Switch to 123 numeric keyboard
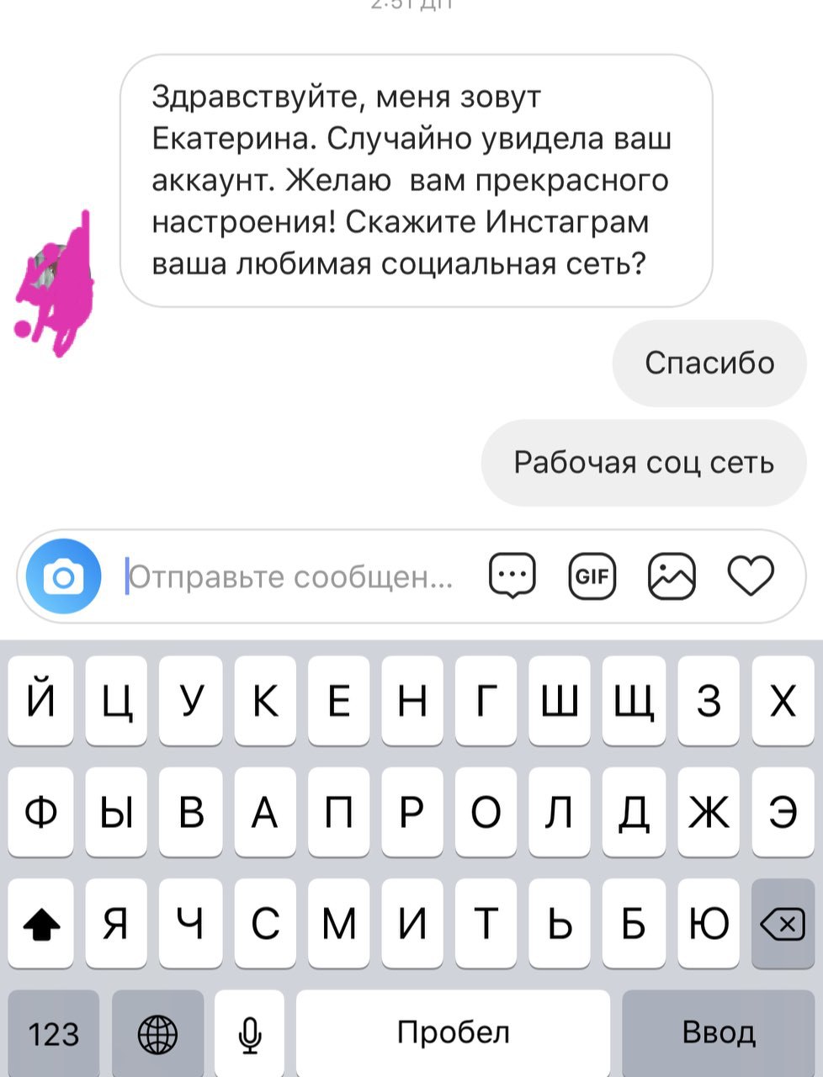The height and width of the screenshot is (1077, 823). tap(54, 1033)
